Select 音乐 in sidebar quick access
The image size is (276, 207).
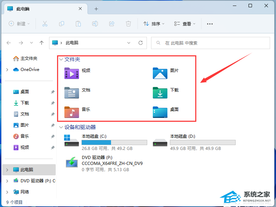pos(21,136)
